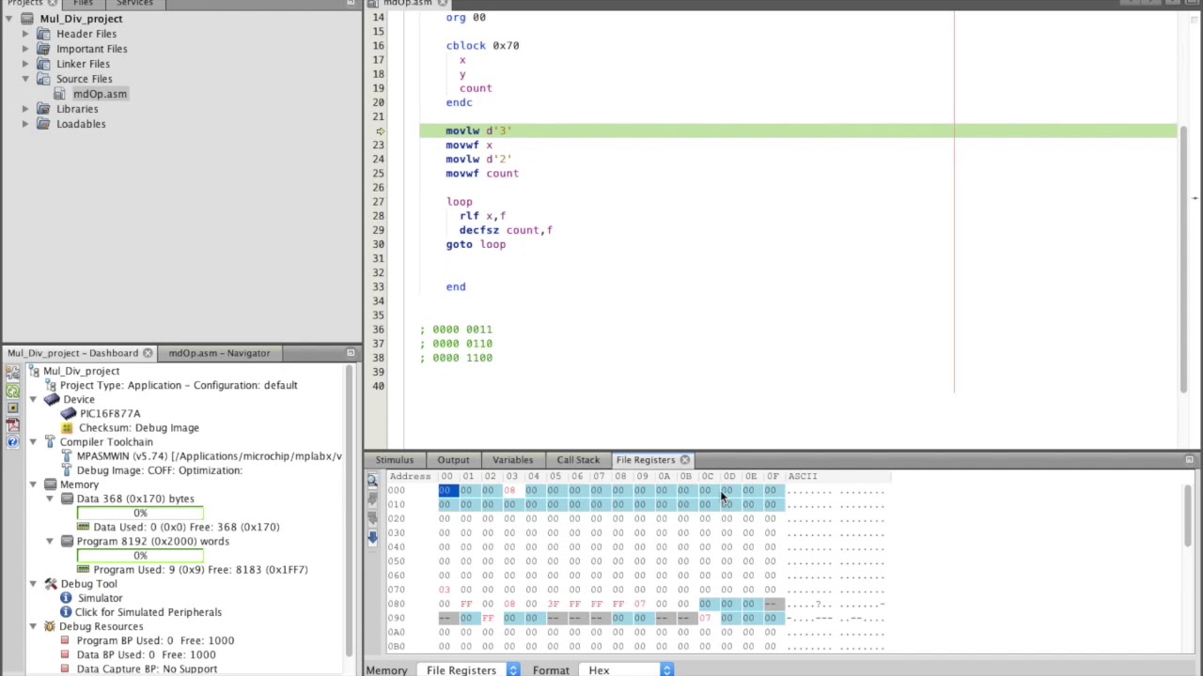
Task: Switch to the Stimulus tab
Action: point(395,460)
